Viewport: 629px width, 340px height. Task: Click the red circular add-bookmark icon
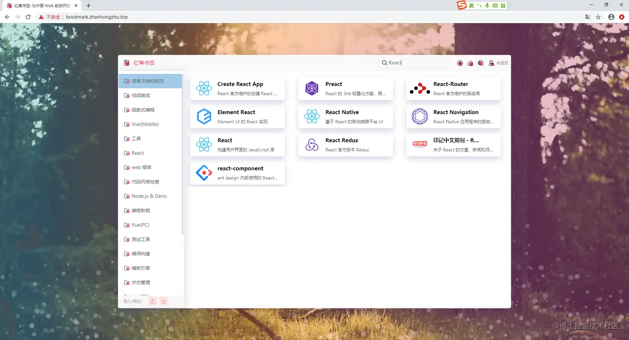[460, 63]
